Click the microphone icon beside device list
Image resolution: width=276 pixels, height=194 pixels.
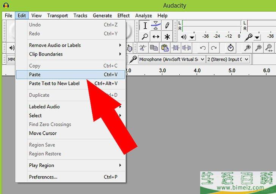(133, 59)
